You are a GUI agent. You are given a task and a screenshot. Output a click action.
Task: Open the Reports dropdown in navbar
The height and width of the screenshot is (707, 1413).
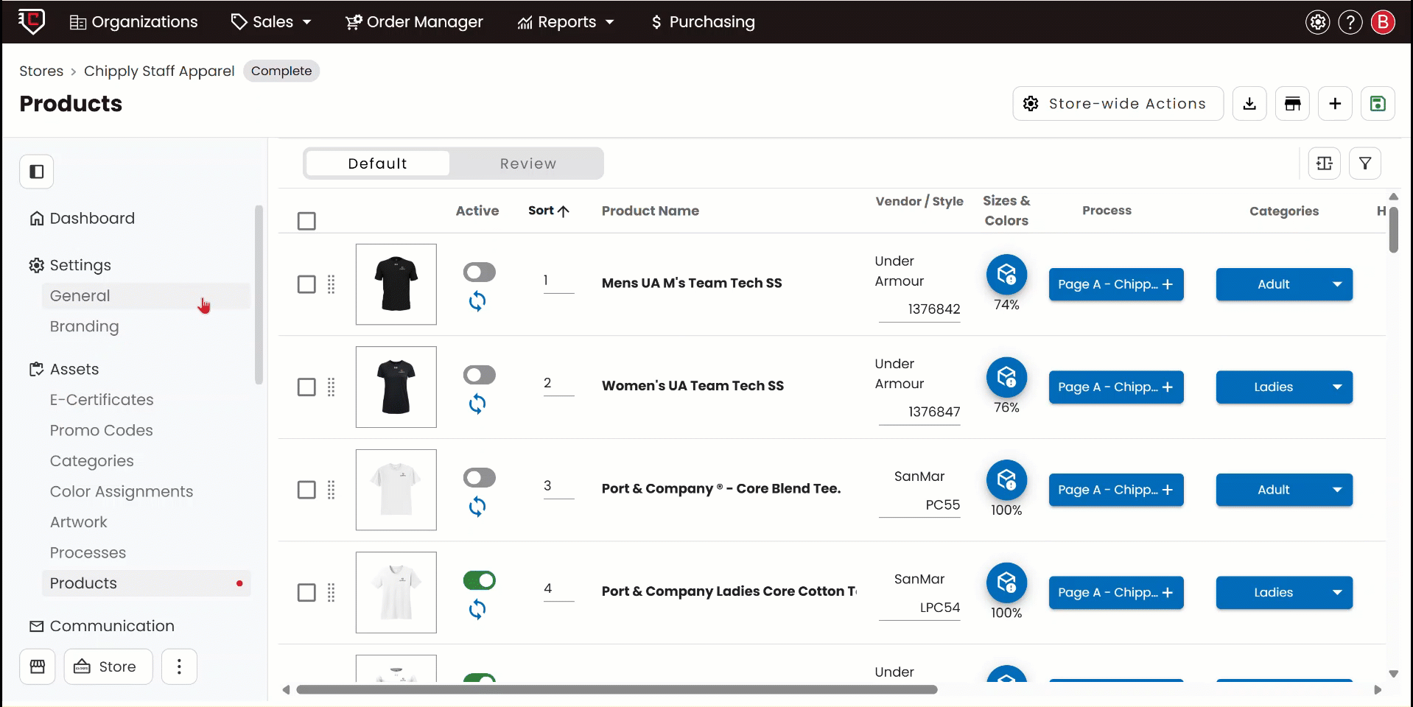566,22
